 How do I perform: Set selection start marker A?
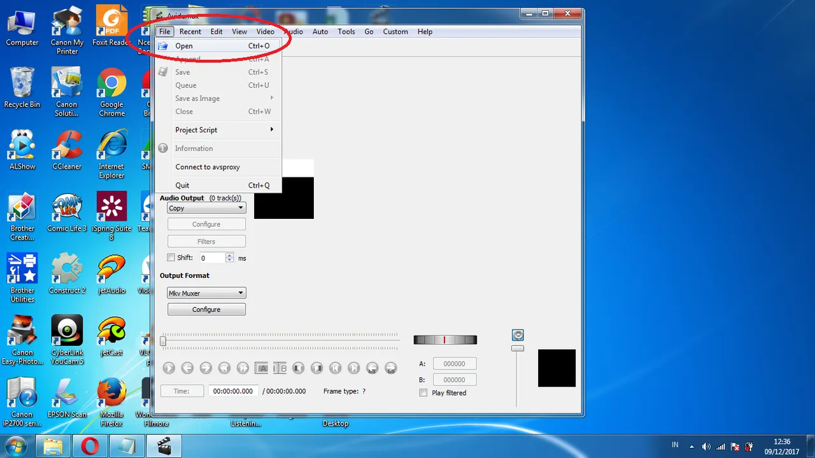[261, 368]
